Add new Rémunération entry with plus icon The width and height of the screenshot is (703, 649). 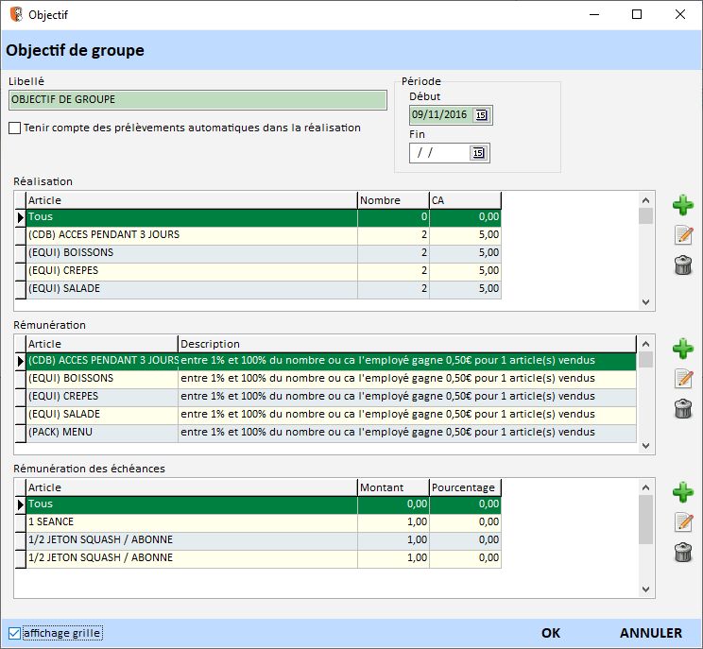pos(682,349)
